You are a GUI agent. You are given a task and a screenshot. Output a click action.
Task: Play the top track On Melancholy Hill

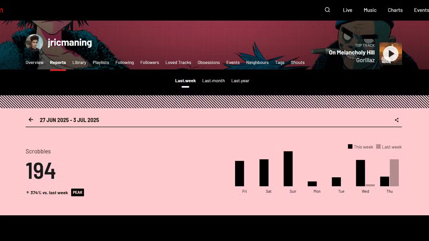(x=391, y=53)
